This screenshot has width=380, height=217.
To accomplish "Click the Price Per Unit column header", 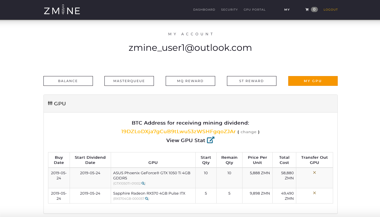I will (257, 160).
